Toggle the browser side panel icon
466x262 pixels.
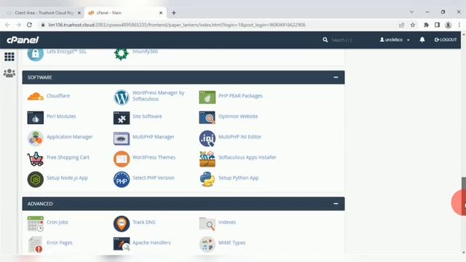[x=437, y=25]
